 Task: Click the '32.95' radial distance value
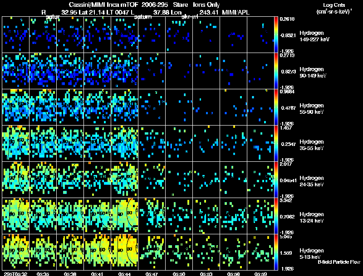click(69, 12)
